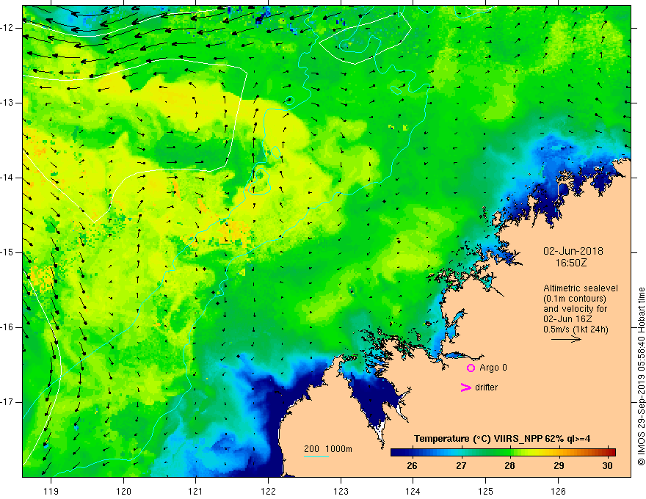Click the latitude axis label -13
The image size is (646, 499).
[x=7, y=103]
